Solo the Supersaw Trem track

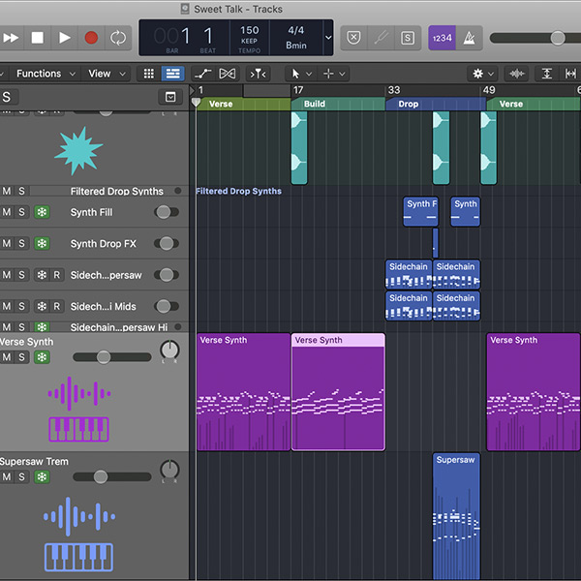pyautogui.click(x=21, y=476)
